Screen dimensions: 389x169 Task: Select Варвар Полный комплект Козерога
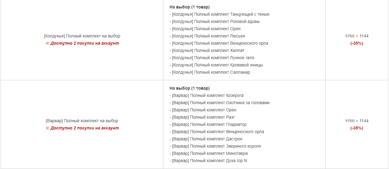click(x=207, y=95)
